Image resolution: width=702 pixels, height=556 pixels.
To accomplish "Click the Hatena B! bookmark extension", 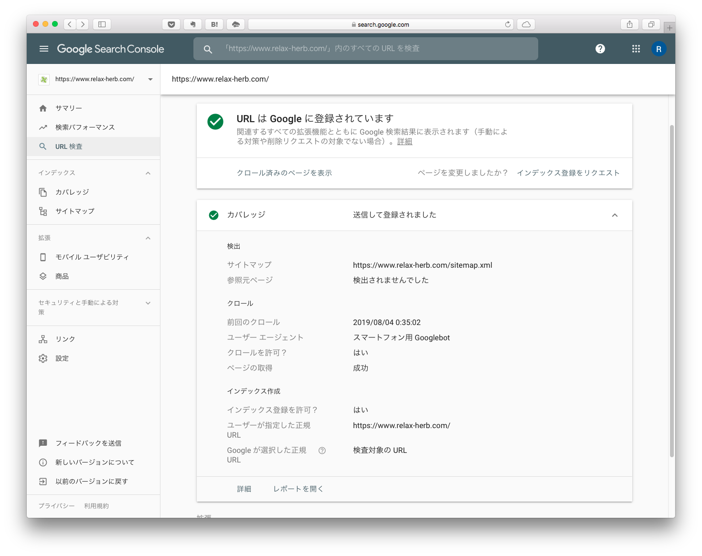I will click(x=214, y=24).
